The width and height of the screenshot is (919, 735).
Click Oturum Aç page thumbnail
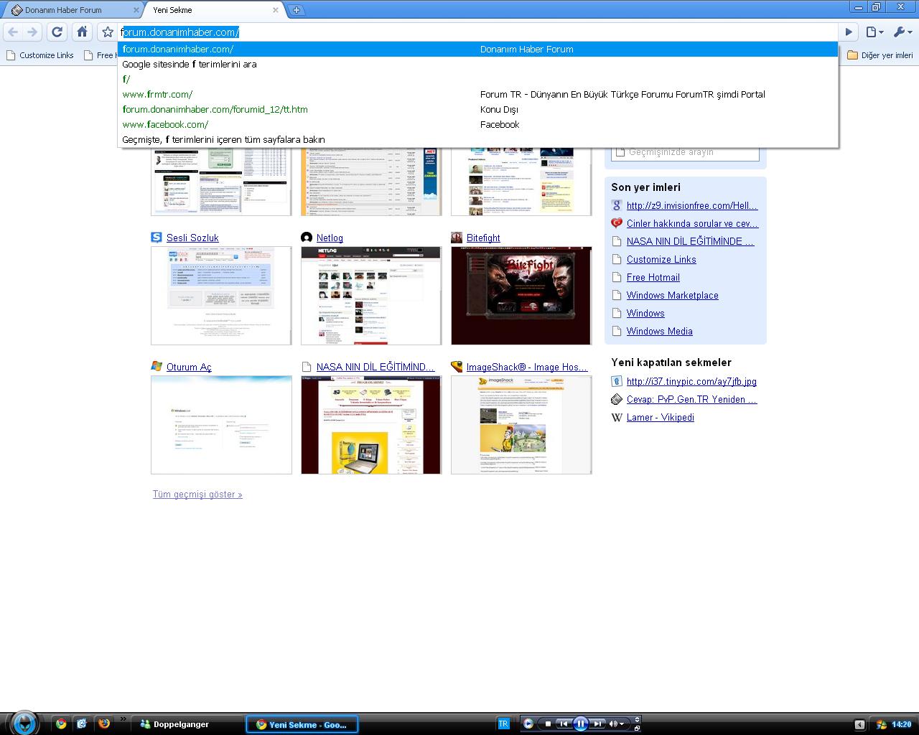(x=221, y=425)
